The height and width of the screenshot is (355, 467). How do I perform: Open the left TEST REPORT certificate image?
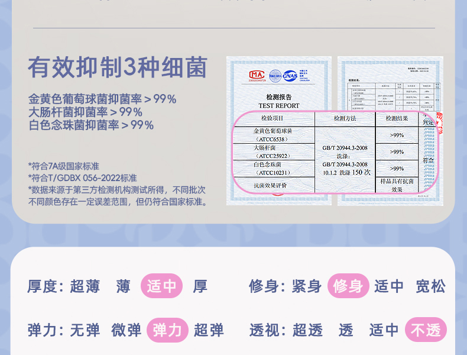[279, 131]
